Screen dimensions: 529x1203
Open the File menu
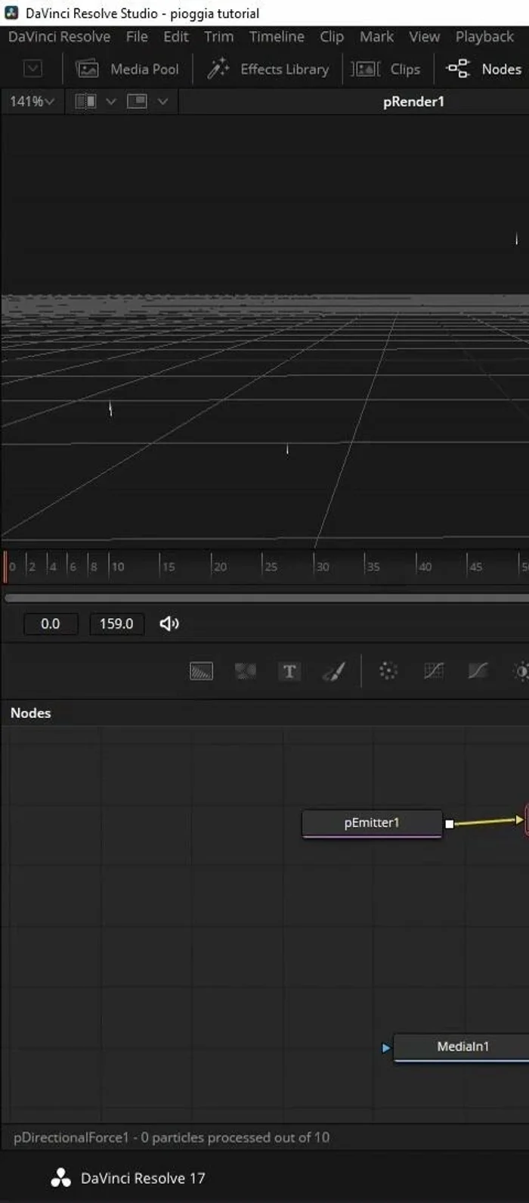[x=137, y=36]
